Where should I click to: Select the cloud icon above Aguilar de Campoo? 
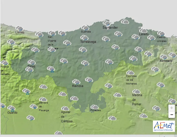click(65, 109)
